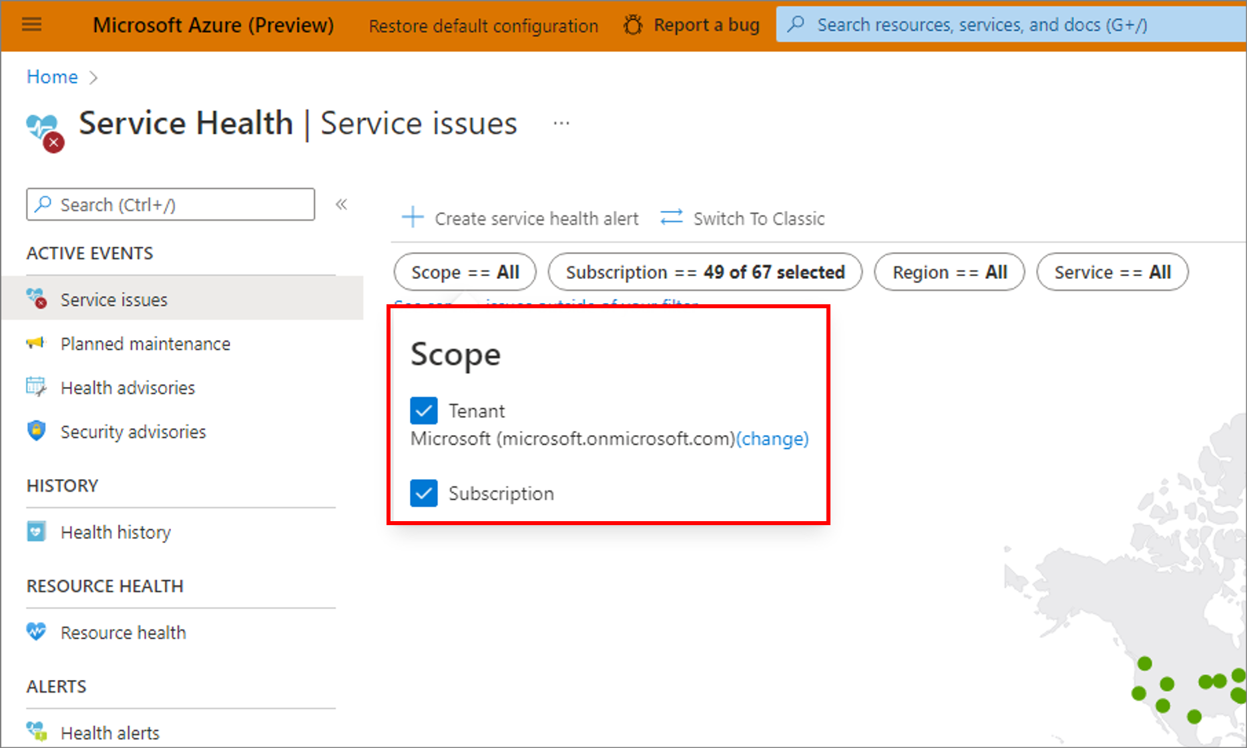Go to Health advisories
Viewport: 1247px width, 748px height.
128,388
